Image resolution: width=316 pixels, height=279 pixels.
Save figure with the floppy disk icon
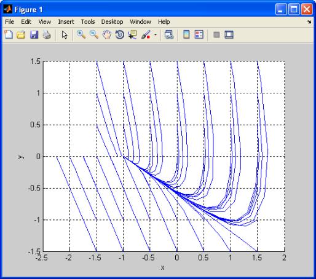(x=34, y=34)
